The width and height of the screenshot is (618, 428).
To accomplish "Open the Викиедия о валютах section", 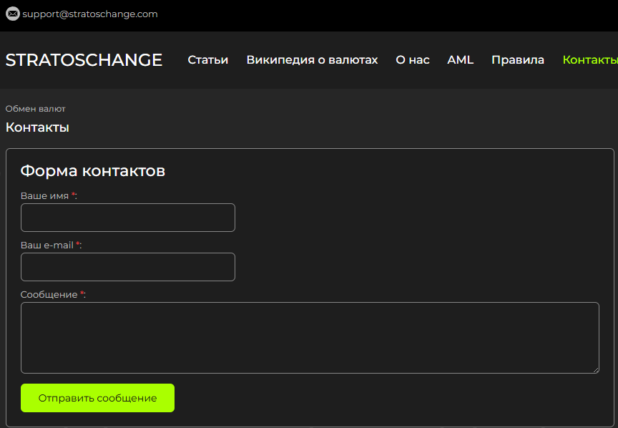I will coord(312,60).
